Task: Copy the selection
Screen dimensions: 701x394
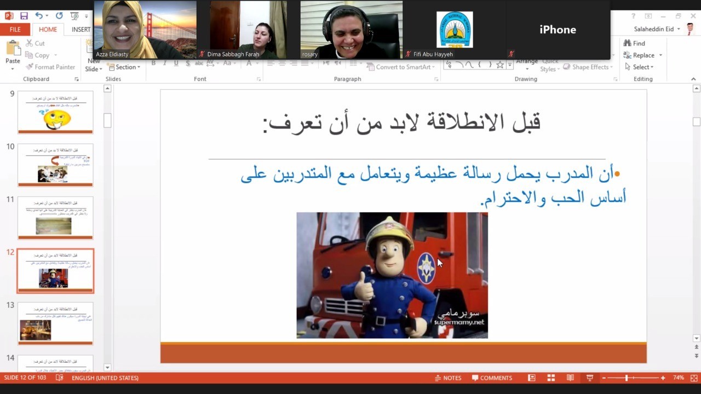Action: (x=37, y=55)
